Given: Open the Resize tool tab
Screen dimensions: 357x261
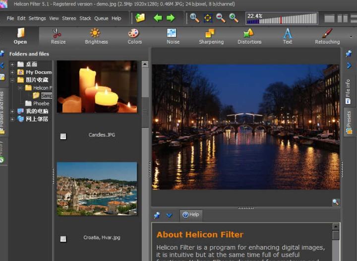Looking at the screenshot, I should point(59,36).
